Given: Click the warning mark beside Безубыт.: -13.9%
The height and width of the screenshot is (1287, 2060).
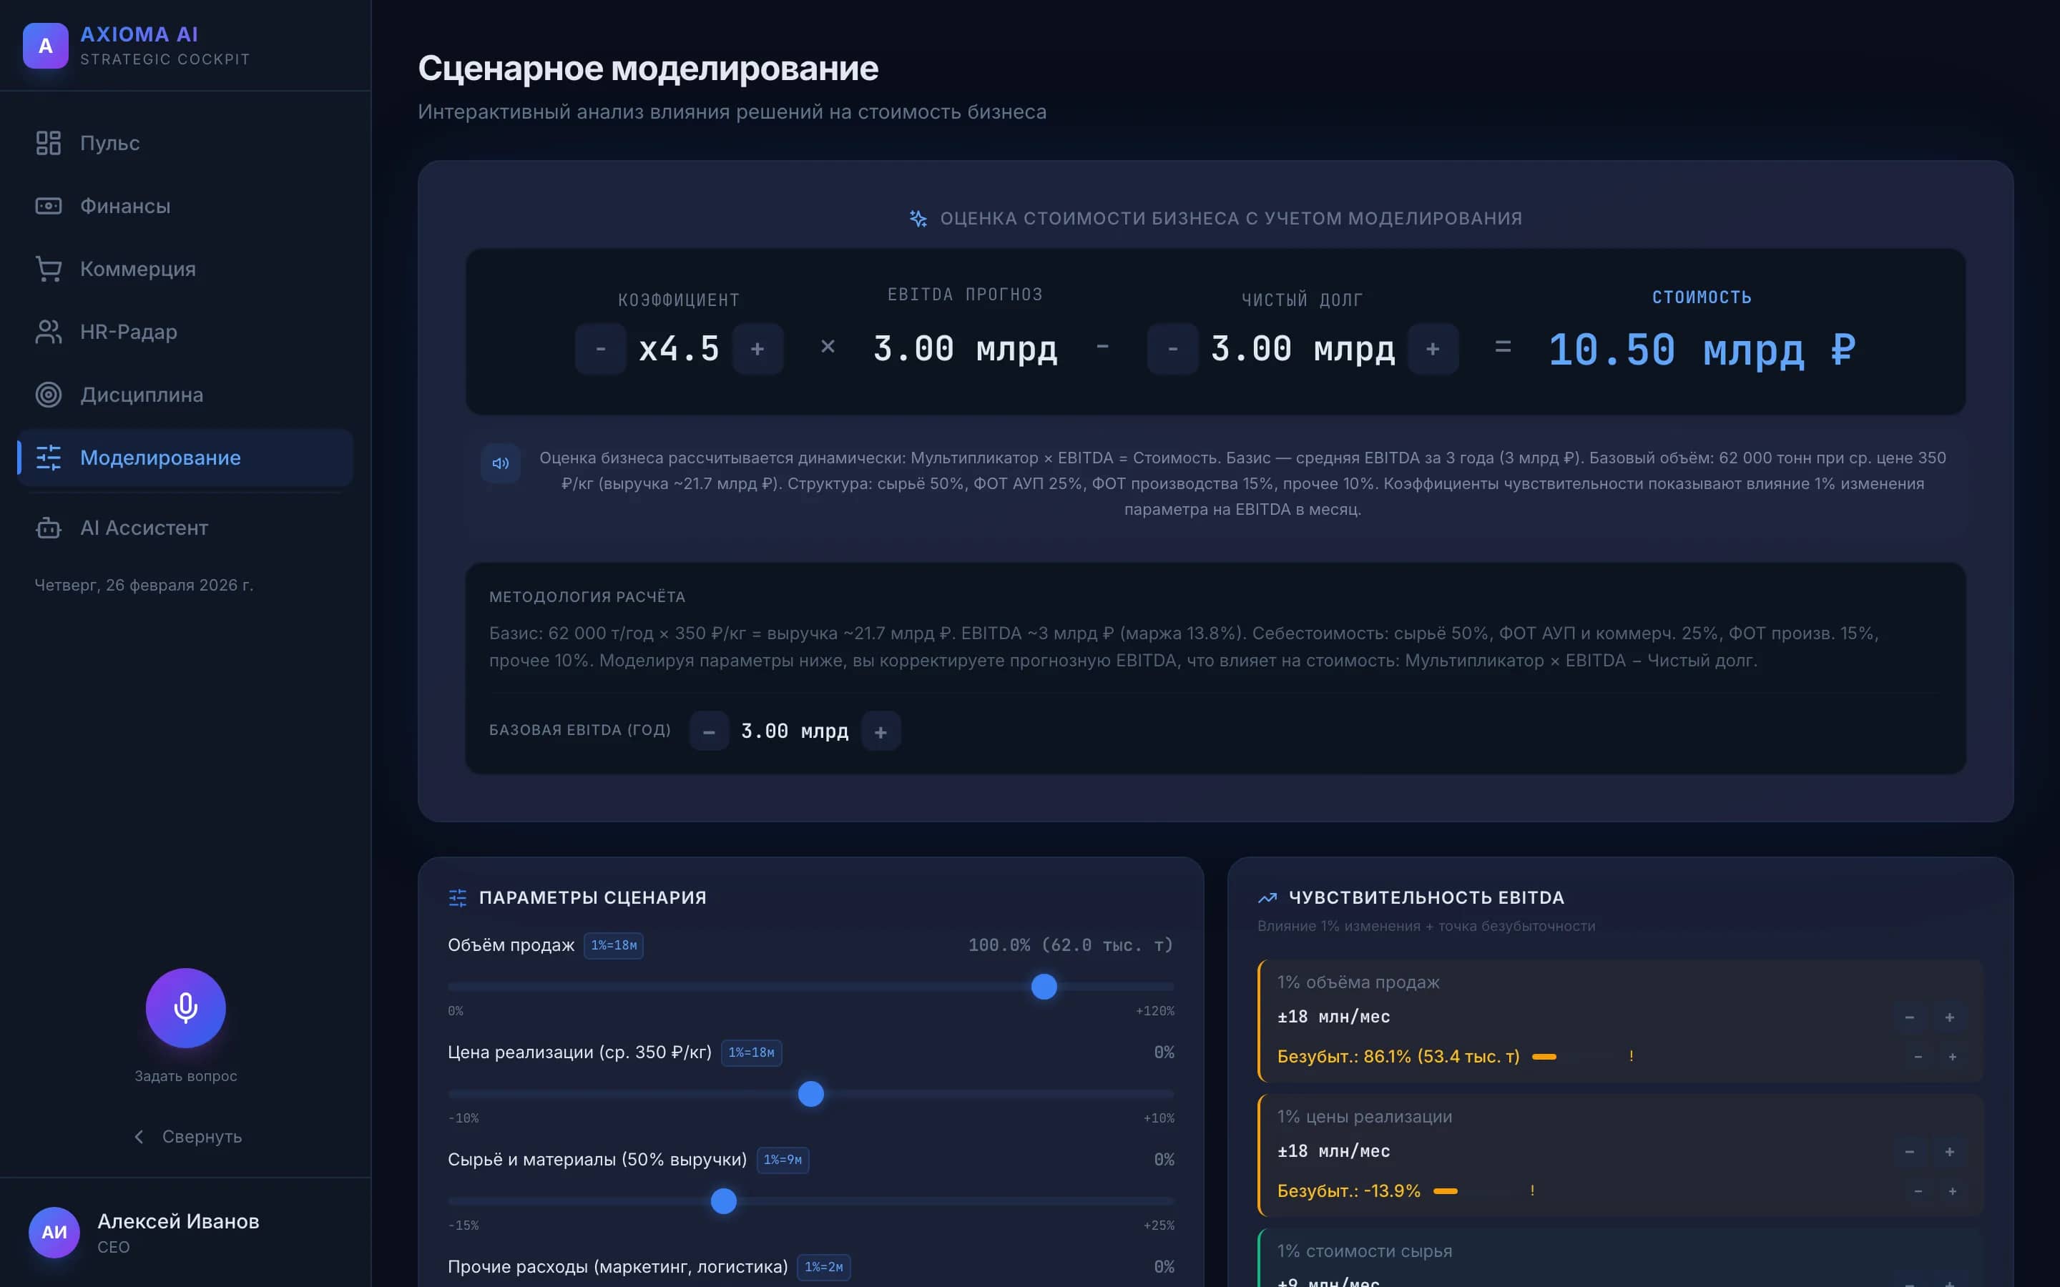Looking at the screenshot, I should tap(1532, 1190).
